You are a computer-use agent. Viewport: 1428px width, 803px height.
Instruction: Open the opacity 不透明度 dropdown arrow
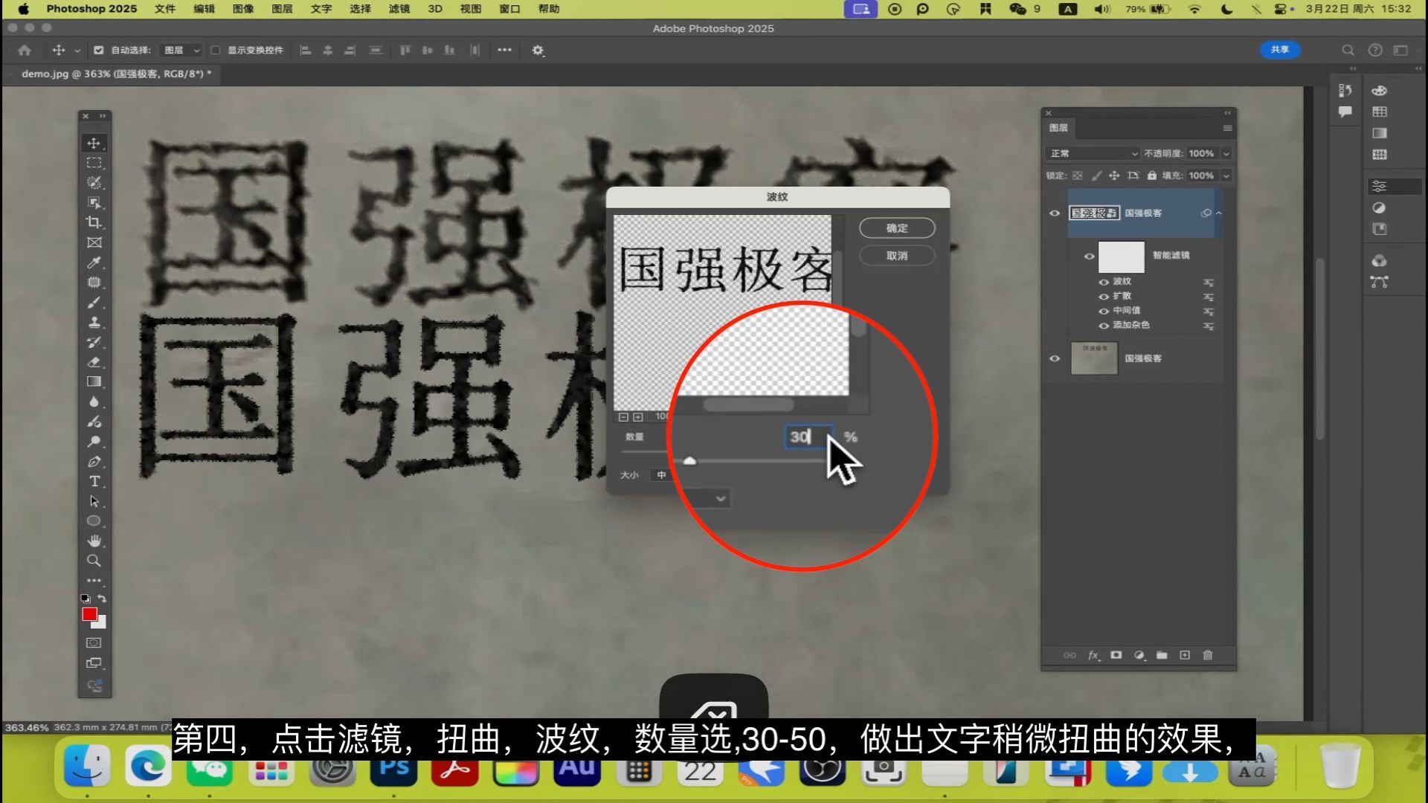1226,153
